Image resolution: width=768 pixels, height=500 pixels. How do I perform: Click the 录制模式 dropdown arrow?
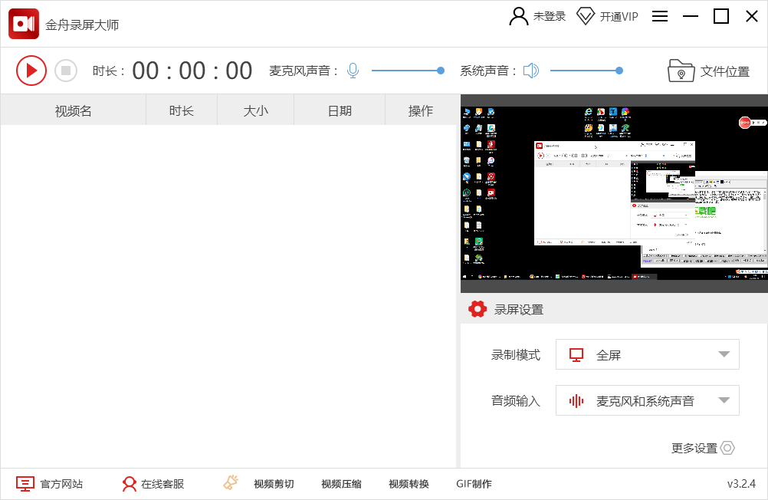724,354
